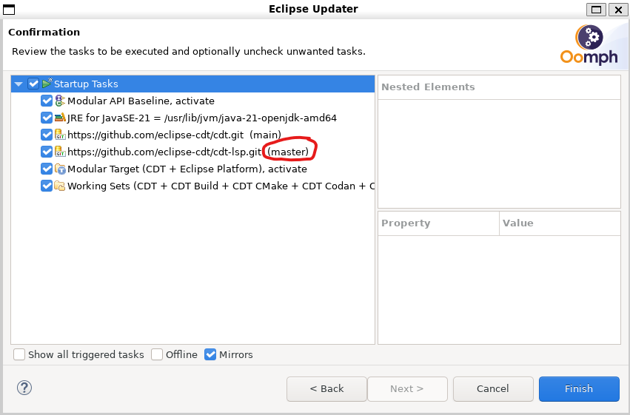Uncheck the cdt-lsp.git clone task

tap(47, 152)
